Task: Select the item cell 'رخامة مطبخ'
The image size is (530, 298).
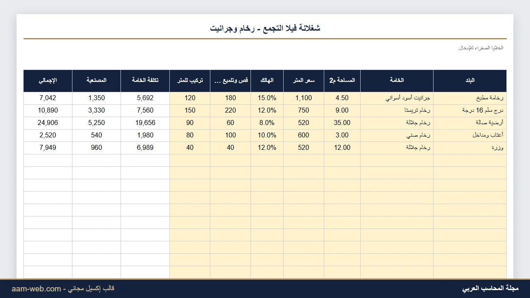Action: tap(470, 98)
